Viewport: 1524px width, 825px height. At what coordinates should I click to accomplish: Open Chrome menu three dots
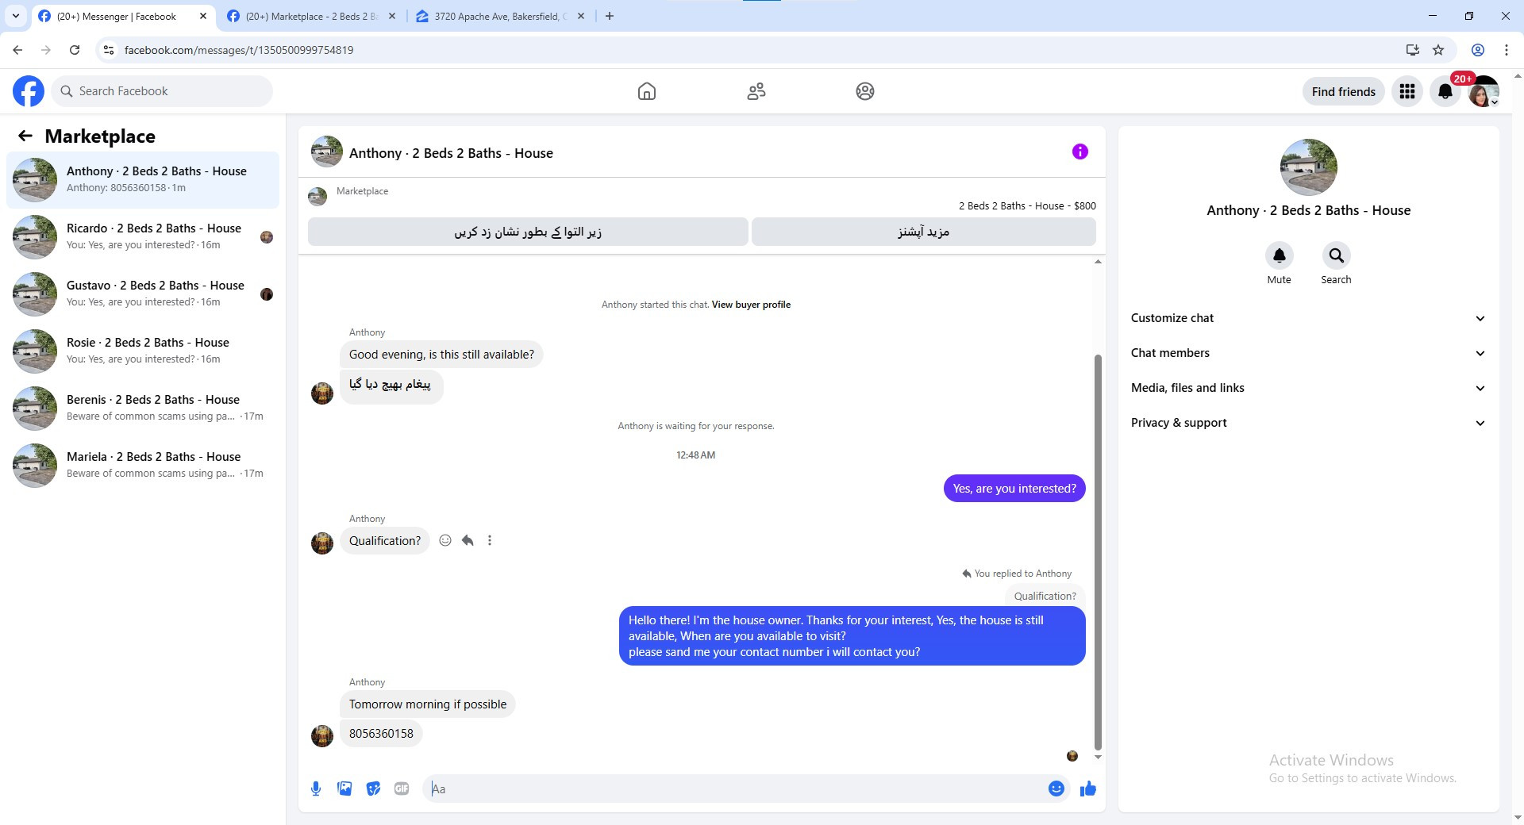pos(1507,50)
